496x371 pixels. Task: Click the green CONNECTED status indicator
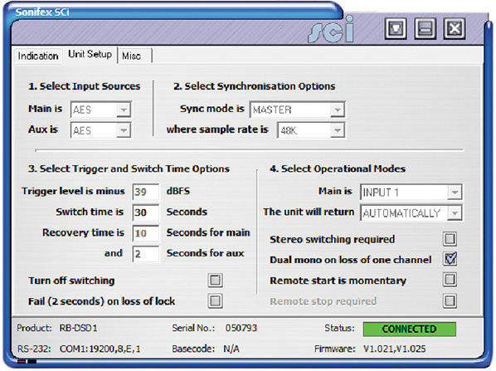coord(410,329)
